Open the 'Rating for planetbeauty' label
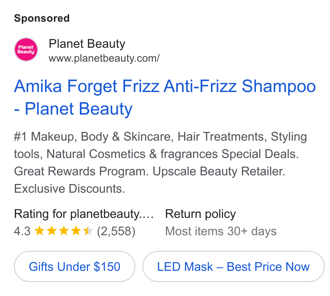330x296 pixels. [x=84, y=214]
